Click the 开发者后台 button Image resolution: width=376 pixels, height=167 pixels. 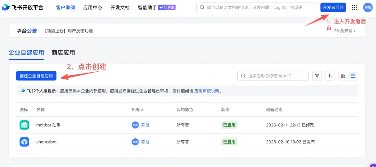[333, 7]
